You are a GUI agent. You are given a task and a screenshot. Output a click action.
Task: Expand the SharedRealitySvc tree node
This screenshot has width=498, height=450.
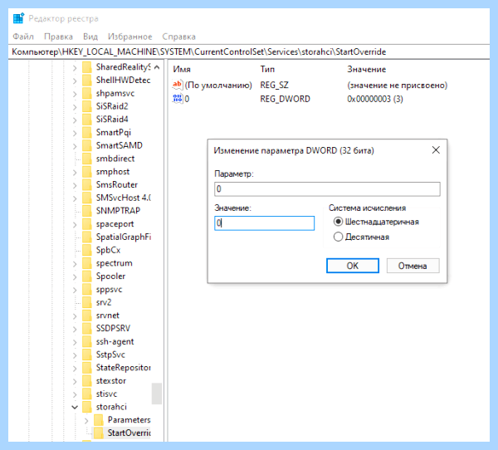point(75,68)
